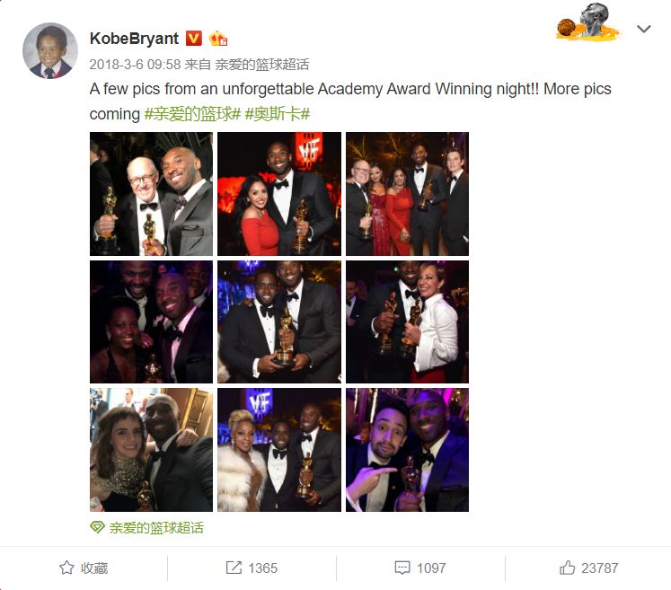The image size is (671, 590).
Task: Open hashtag #奥斯卡#
Action: point(278,114)
